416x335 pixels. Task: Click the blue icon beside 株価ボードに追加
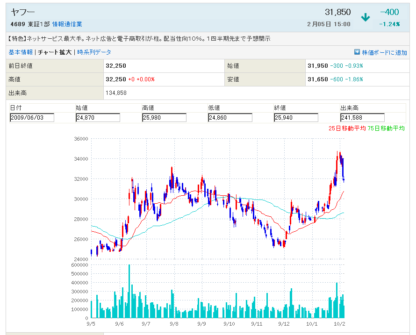[357, 52]
